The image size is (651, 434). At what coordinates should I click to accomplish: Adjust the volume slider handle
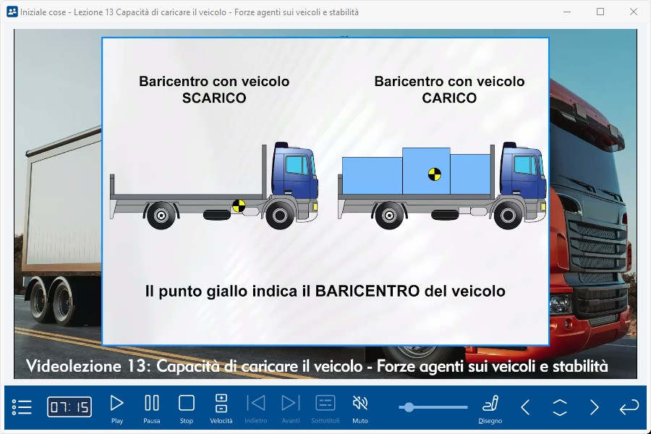409,407
